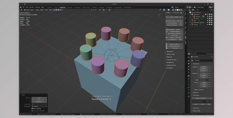233x118 pixels.
Task: Open the Window menu
Action: [37, 7]
